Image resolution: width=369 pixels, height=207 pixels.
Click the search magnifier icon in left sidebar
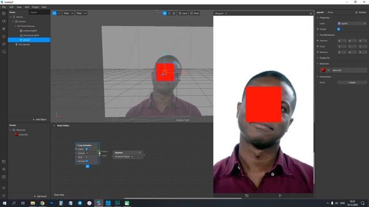[4, 52]
